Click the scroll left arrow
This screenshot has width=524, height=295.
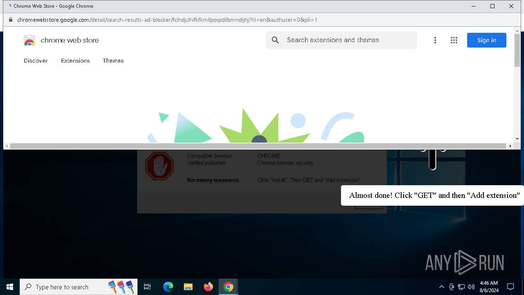tap(7, 146)
